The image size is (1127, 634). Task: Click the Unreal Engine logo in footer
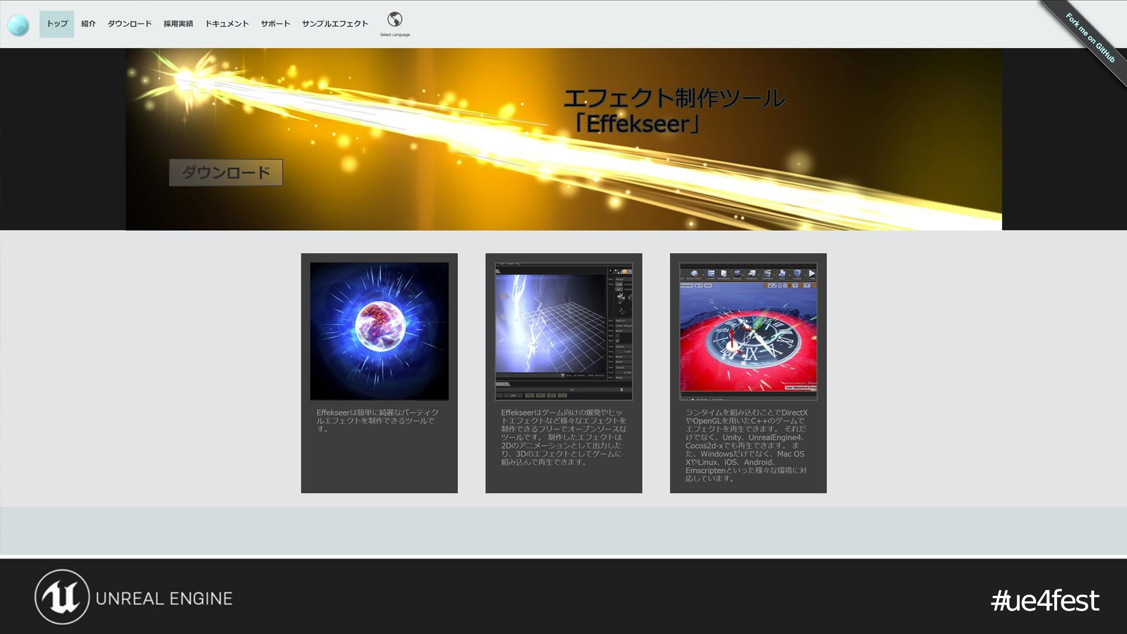[x=134, y=598]
